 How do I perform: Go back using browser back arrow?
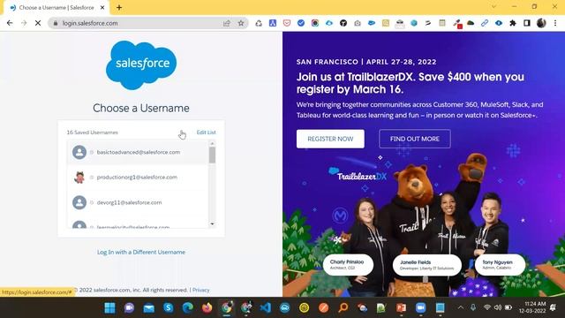tap(10, 23)
